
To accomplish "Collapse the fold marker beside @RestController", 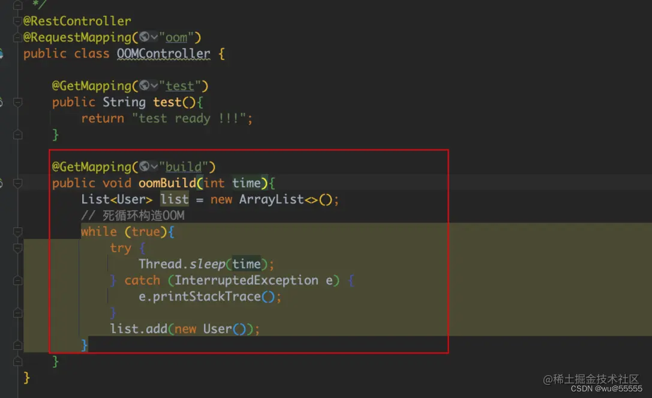I will coord(17,21).
